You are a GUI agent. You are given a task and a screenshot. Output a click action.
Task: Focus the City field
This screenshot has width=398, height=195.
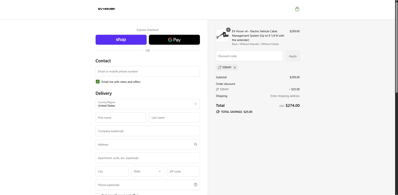click(x=112, y=171)
